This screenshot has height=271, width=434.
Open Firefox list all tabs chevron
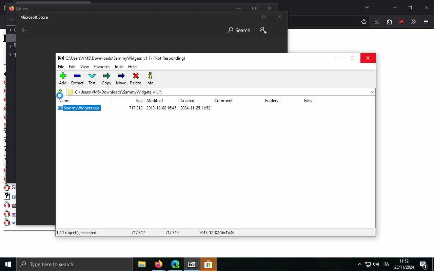coord(367,7)
